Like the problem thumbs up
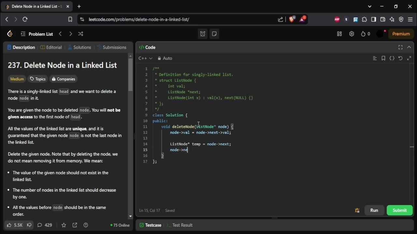 coord(15,225)
